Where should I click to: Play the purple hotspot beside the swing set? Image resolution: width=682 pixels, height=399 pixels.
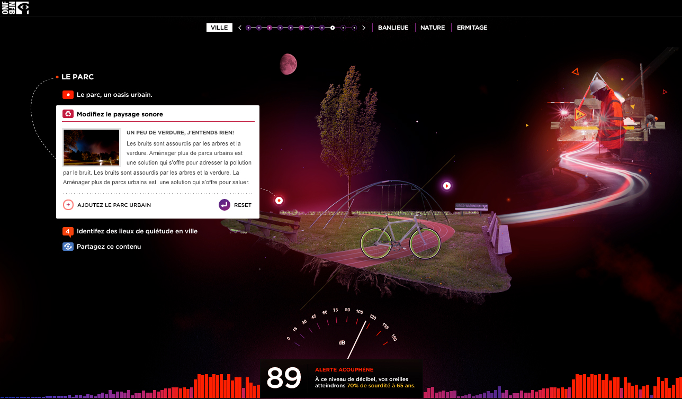(447, 186)
